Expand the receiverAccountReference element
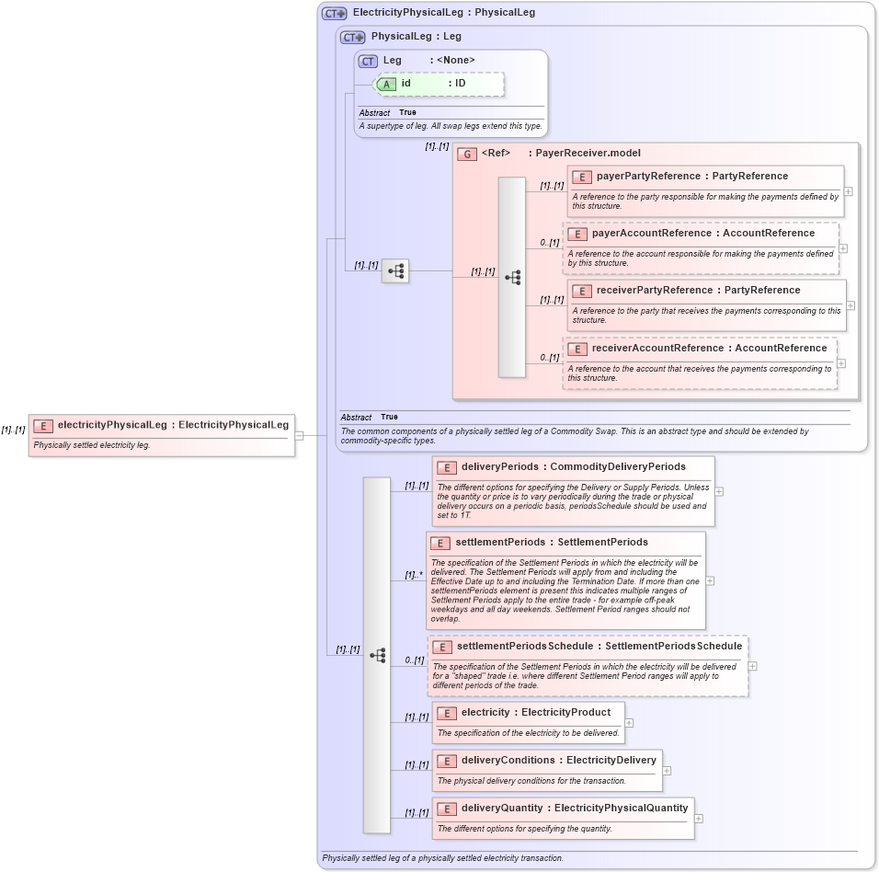 coord(841,363)
